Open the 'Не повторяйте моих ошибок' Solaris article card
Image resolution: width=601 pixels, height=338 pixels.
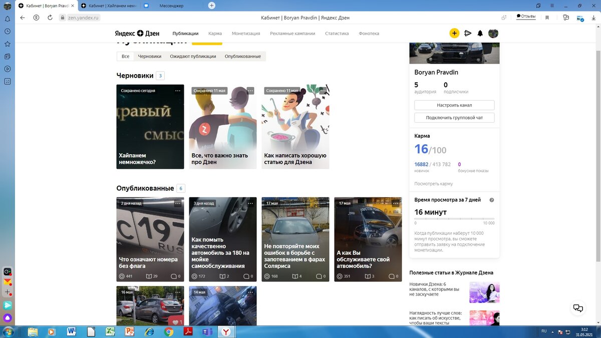tap(295, 239)
